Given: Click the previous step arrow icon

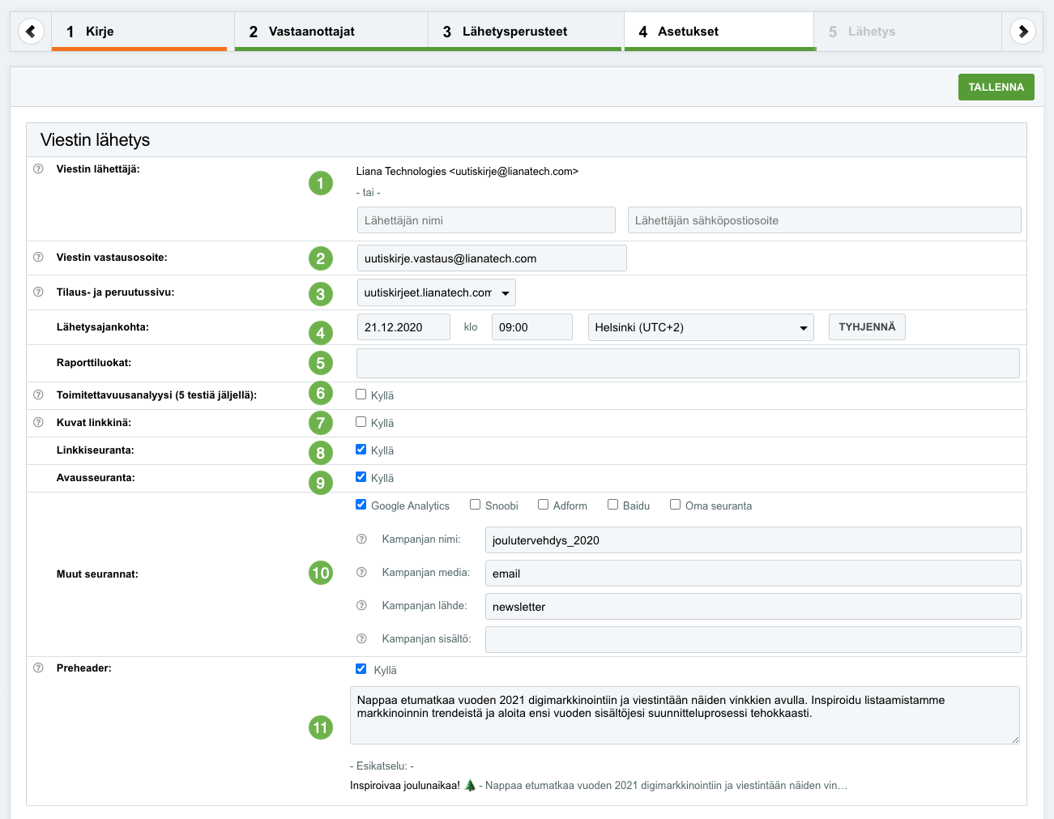Looking at the screenshot, I should pyautogui.click(x=31, y=32).
